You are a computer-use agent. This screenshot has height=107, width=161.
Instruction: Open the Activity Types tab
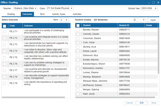pyautogui.click(x=59, y=14)
